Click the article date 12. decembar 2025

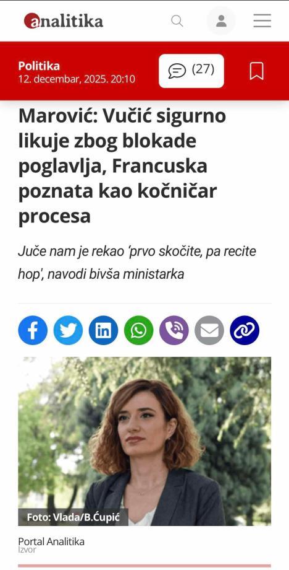(77, 79)
